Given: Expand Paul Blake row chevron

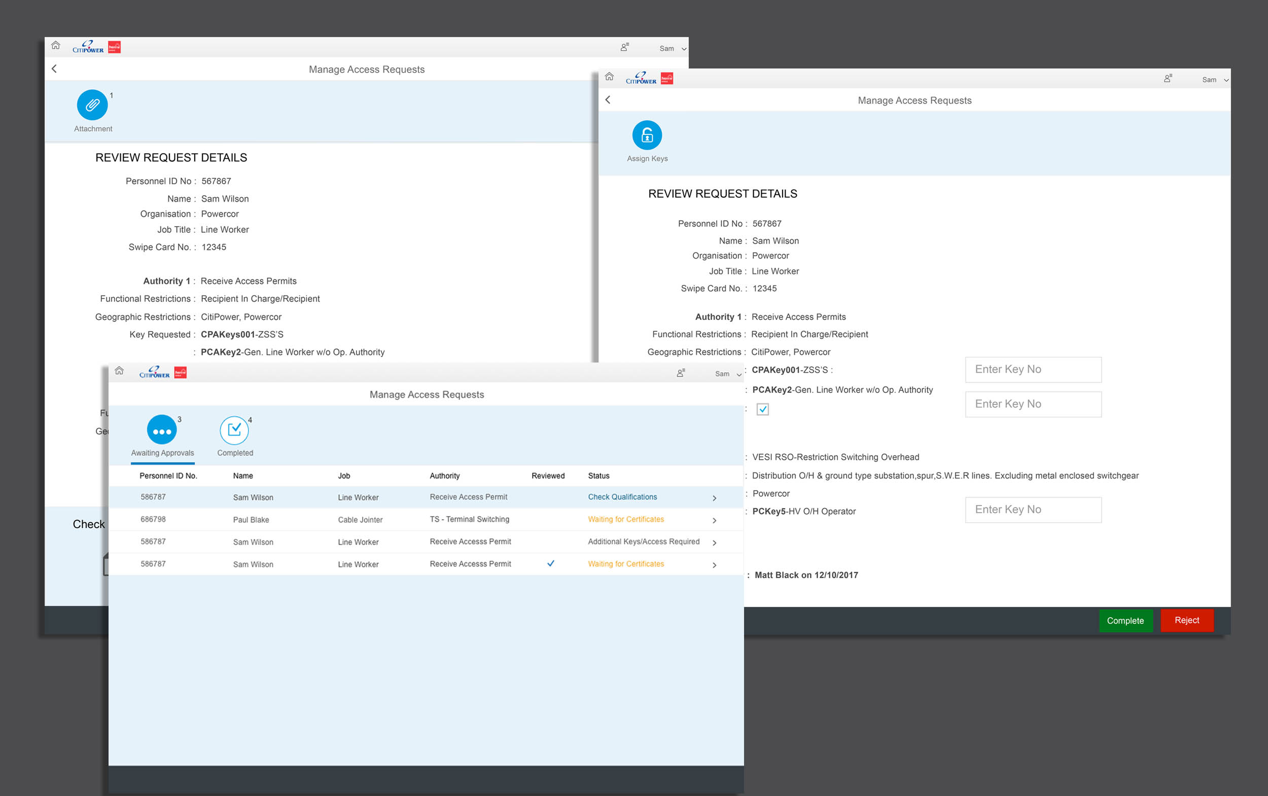Looking at the screenshot, I should (714, 521).
